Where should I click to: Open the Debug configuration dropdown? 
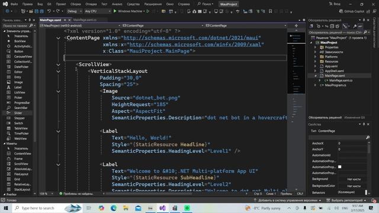pos(74,11)
